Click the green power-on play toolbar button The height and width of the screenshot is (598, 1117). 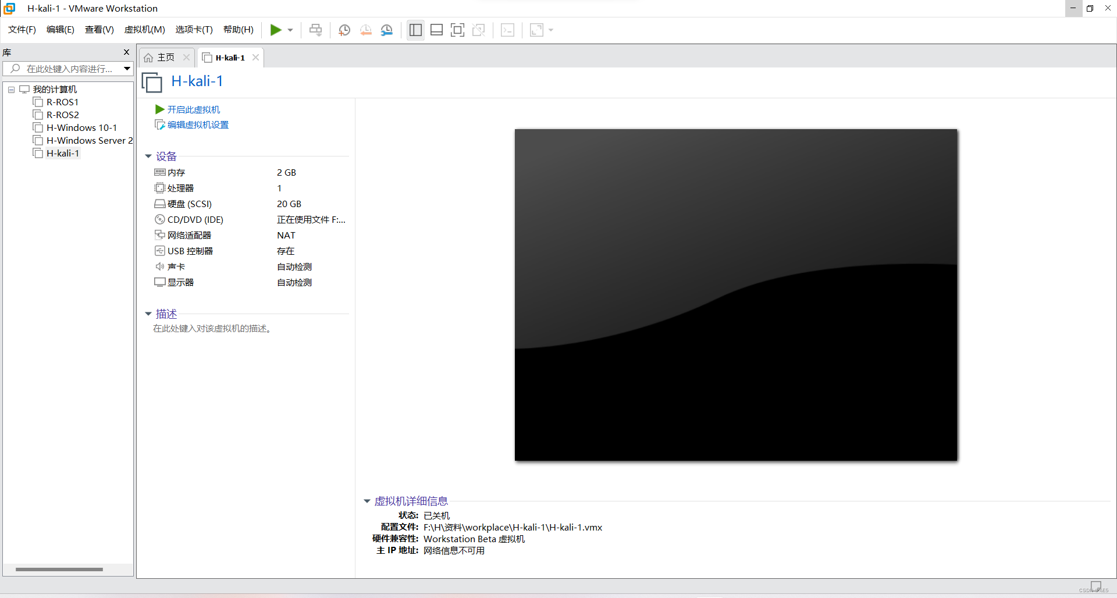pyautogui.click(x=276, y=30)
